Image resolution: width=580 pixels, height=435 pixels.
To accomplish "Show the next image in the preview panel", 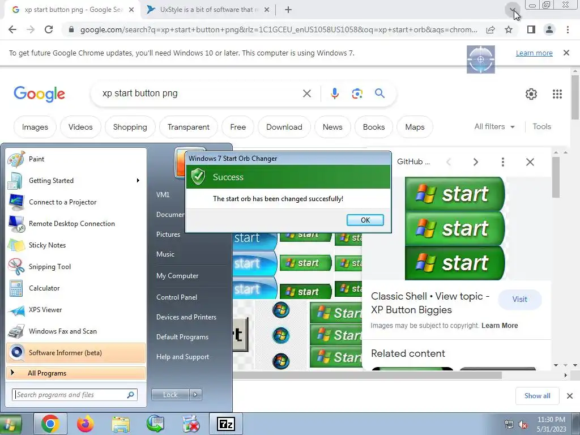I will (476, 162).
